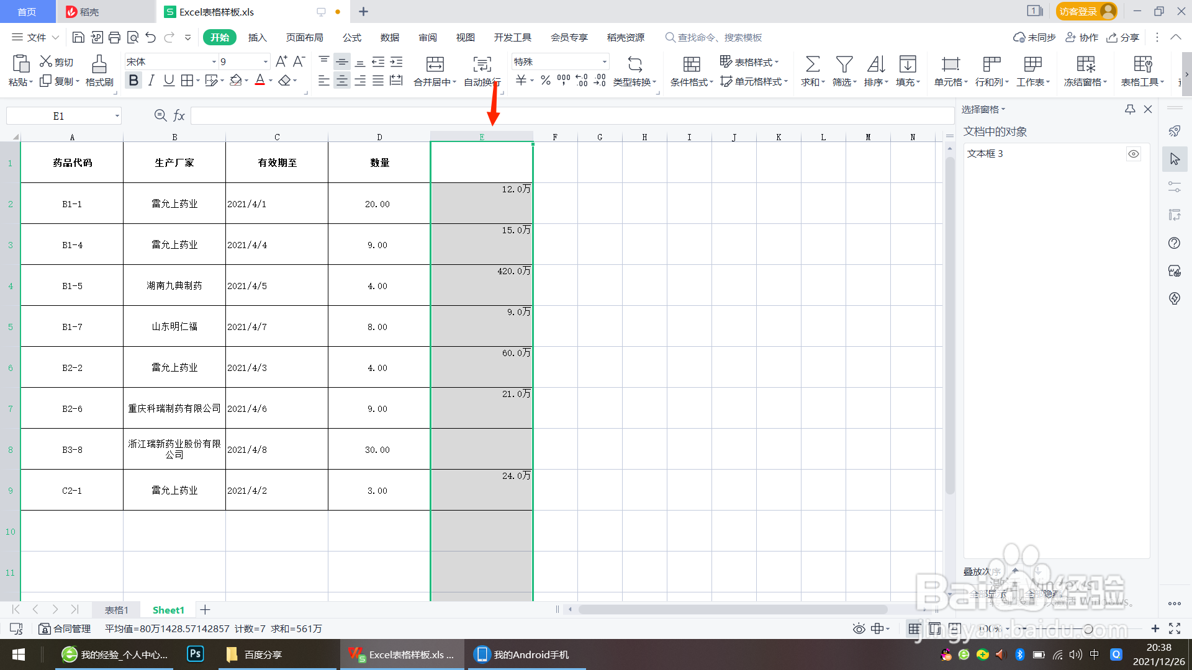Click the AutoSum (求和) icon
Screen dimensions: 1192x670
[812, 65]
